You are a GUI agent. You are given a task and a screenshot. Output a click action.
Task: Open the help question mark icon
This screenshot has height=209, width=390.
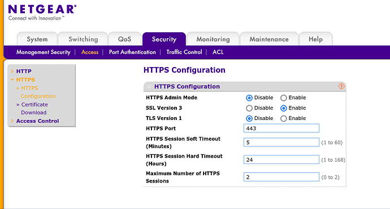(341, 86)
